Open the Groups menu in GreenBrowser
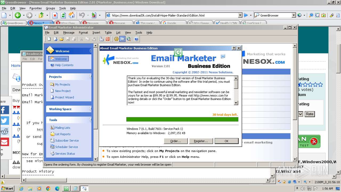Screen dimensions: 341x192 50,8
